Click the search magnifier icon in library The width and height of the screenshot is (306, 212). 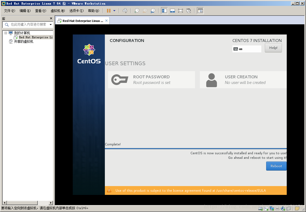pos(7,25)
